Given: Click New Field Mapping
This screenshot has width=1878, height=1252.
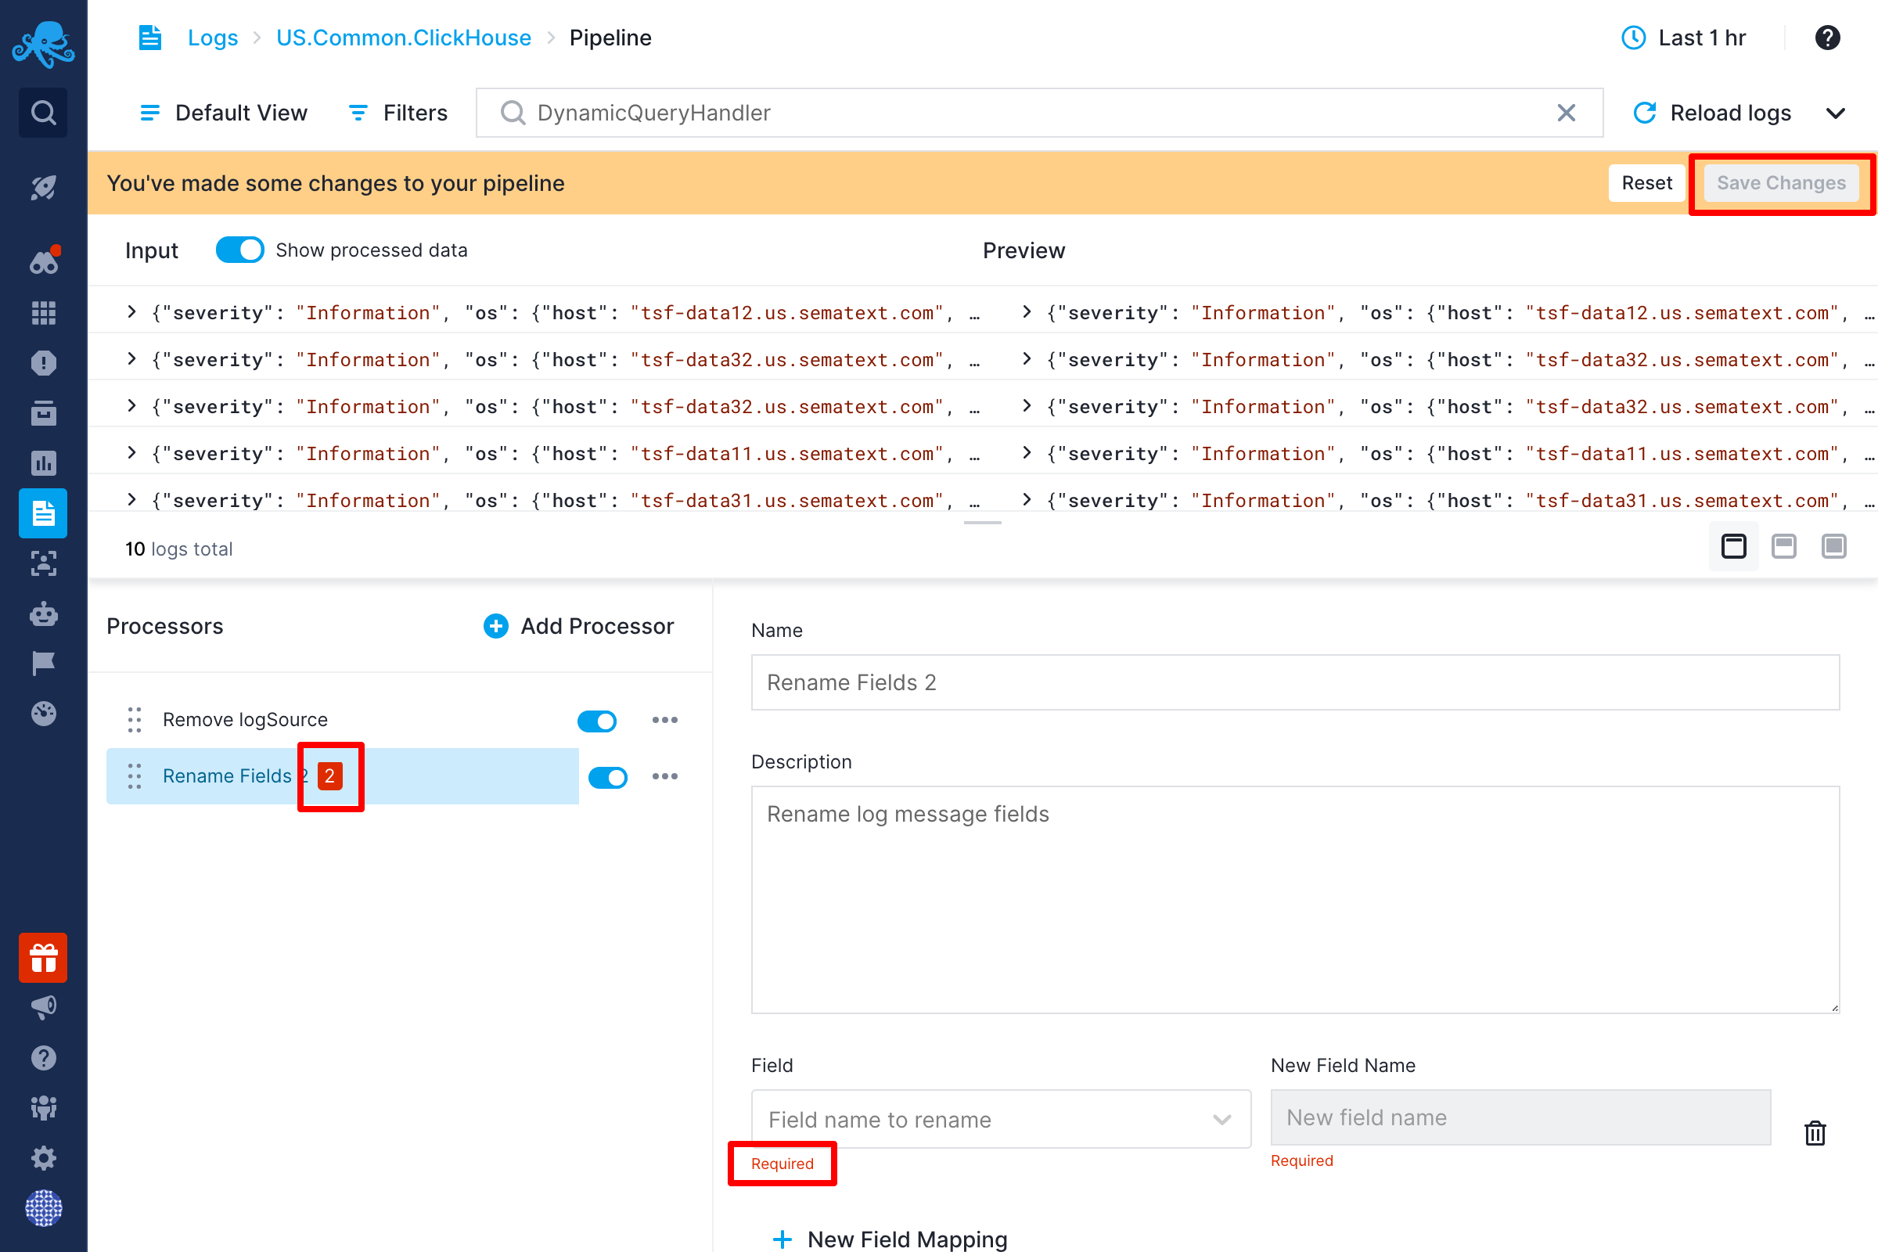Looking at the screenshot, I should [890, 1239].
